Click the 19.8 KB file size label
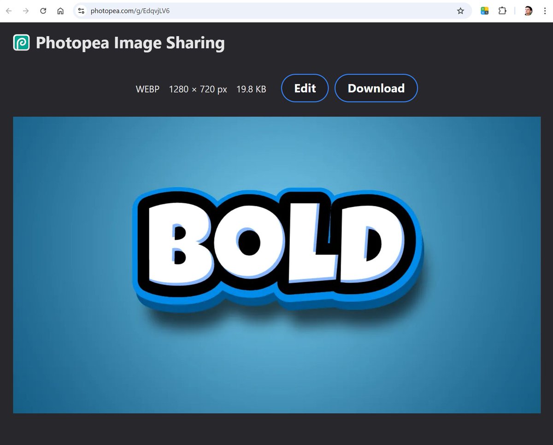The width and height of the screenshot is (553, 445). pyautogui.click(x=251, y=89)
